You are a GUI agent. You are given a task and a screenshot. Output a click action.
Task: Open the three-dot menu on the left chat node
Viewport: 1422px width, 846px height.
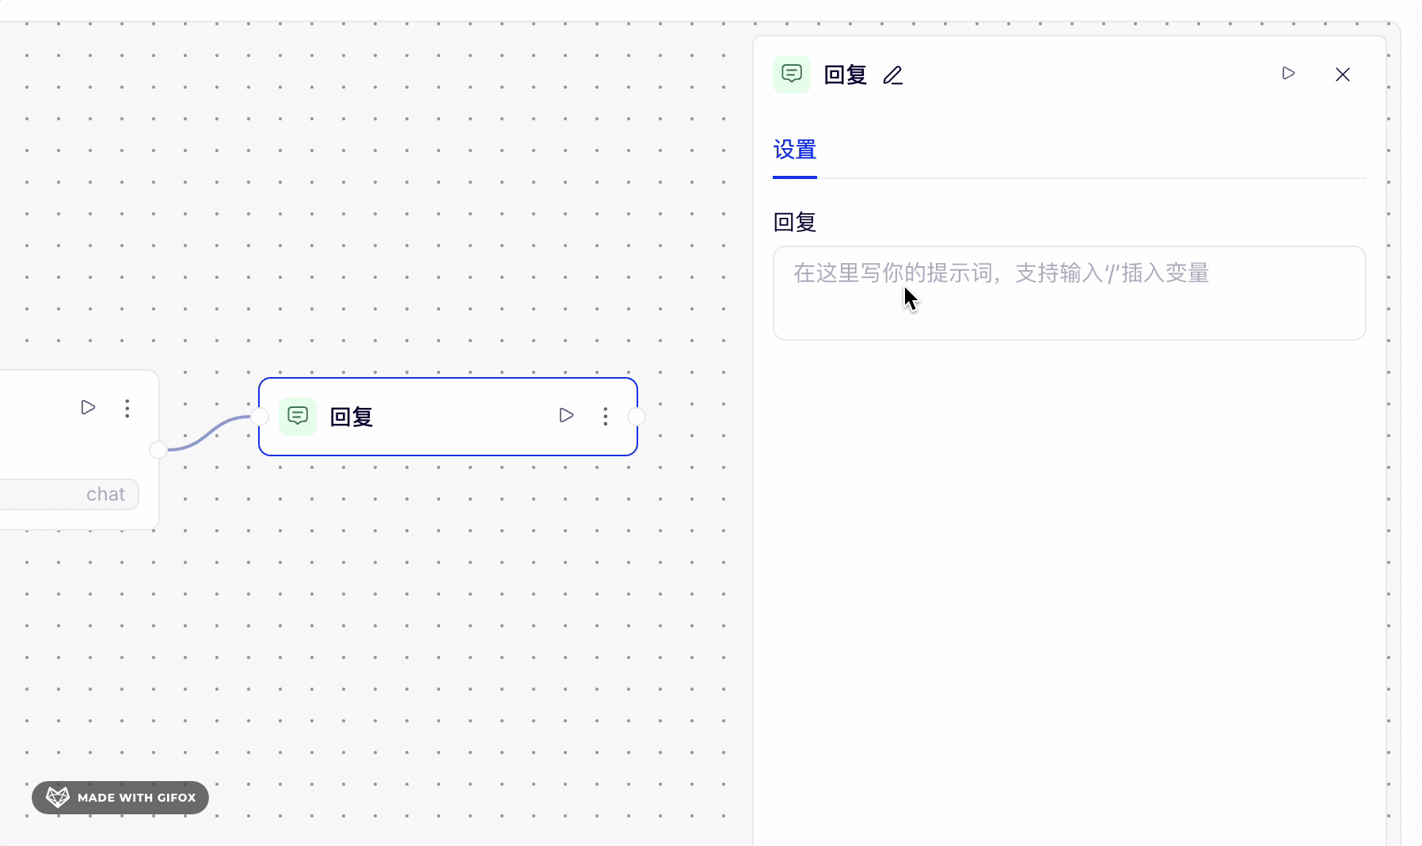tap(127, 408)
